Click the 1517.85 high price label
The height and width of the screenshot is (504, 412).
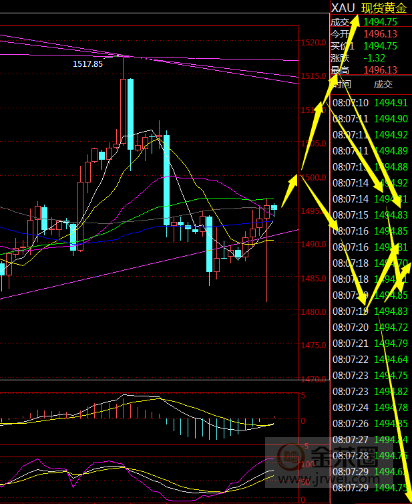pos(88,64)
